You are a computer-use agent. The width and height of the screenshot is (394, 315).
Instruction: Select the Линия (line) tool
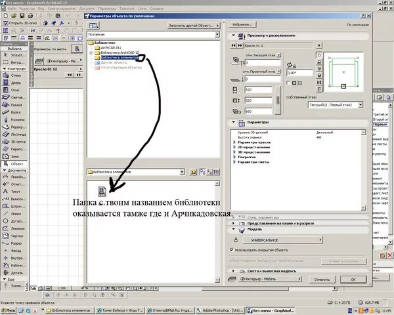14,214
